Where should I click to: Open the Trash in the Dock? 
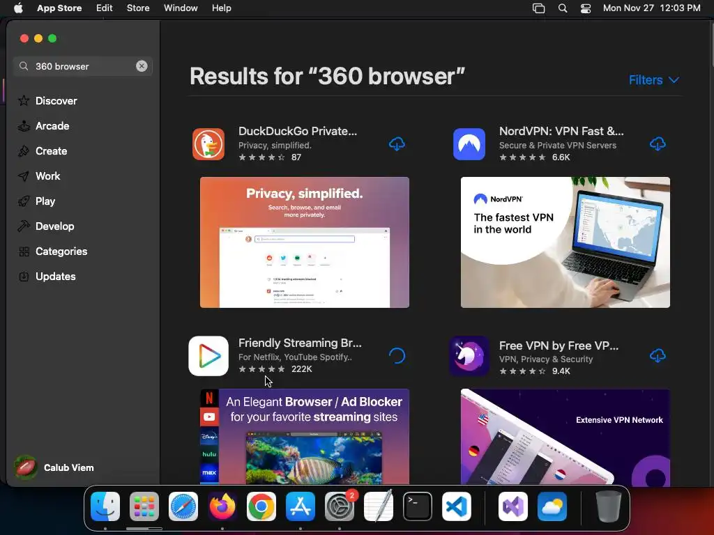pyautogui.click(x=608, y=506)
